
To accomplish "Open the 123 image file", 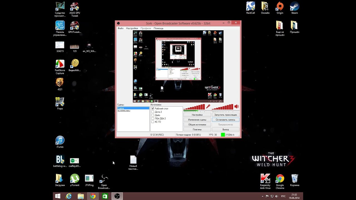I will point(75,48).
